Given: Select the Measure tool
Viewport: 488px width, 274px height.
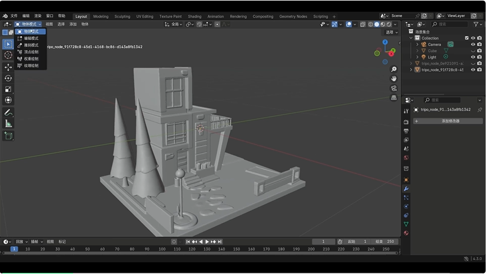Looking at the screenshot, I should click(x=8, y=124).
